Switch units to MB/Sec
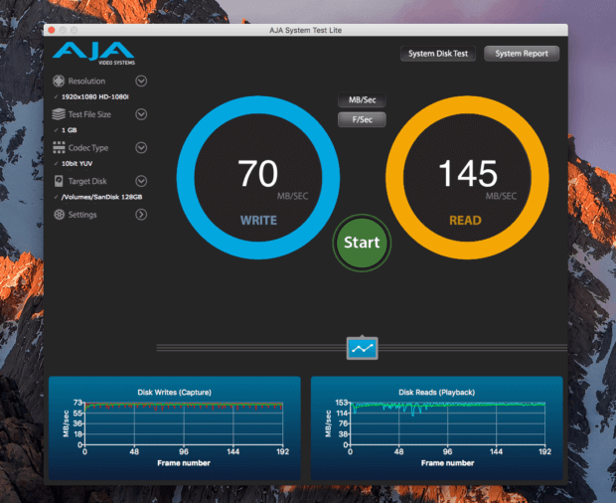 (362, 100)
